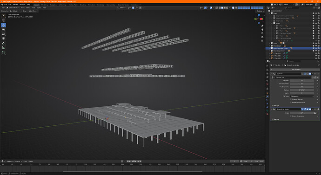
Task: Activate the Transform tool
Action: (x=3, y=38)
